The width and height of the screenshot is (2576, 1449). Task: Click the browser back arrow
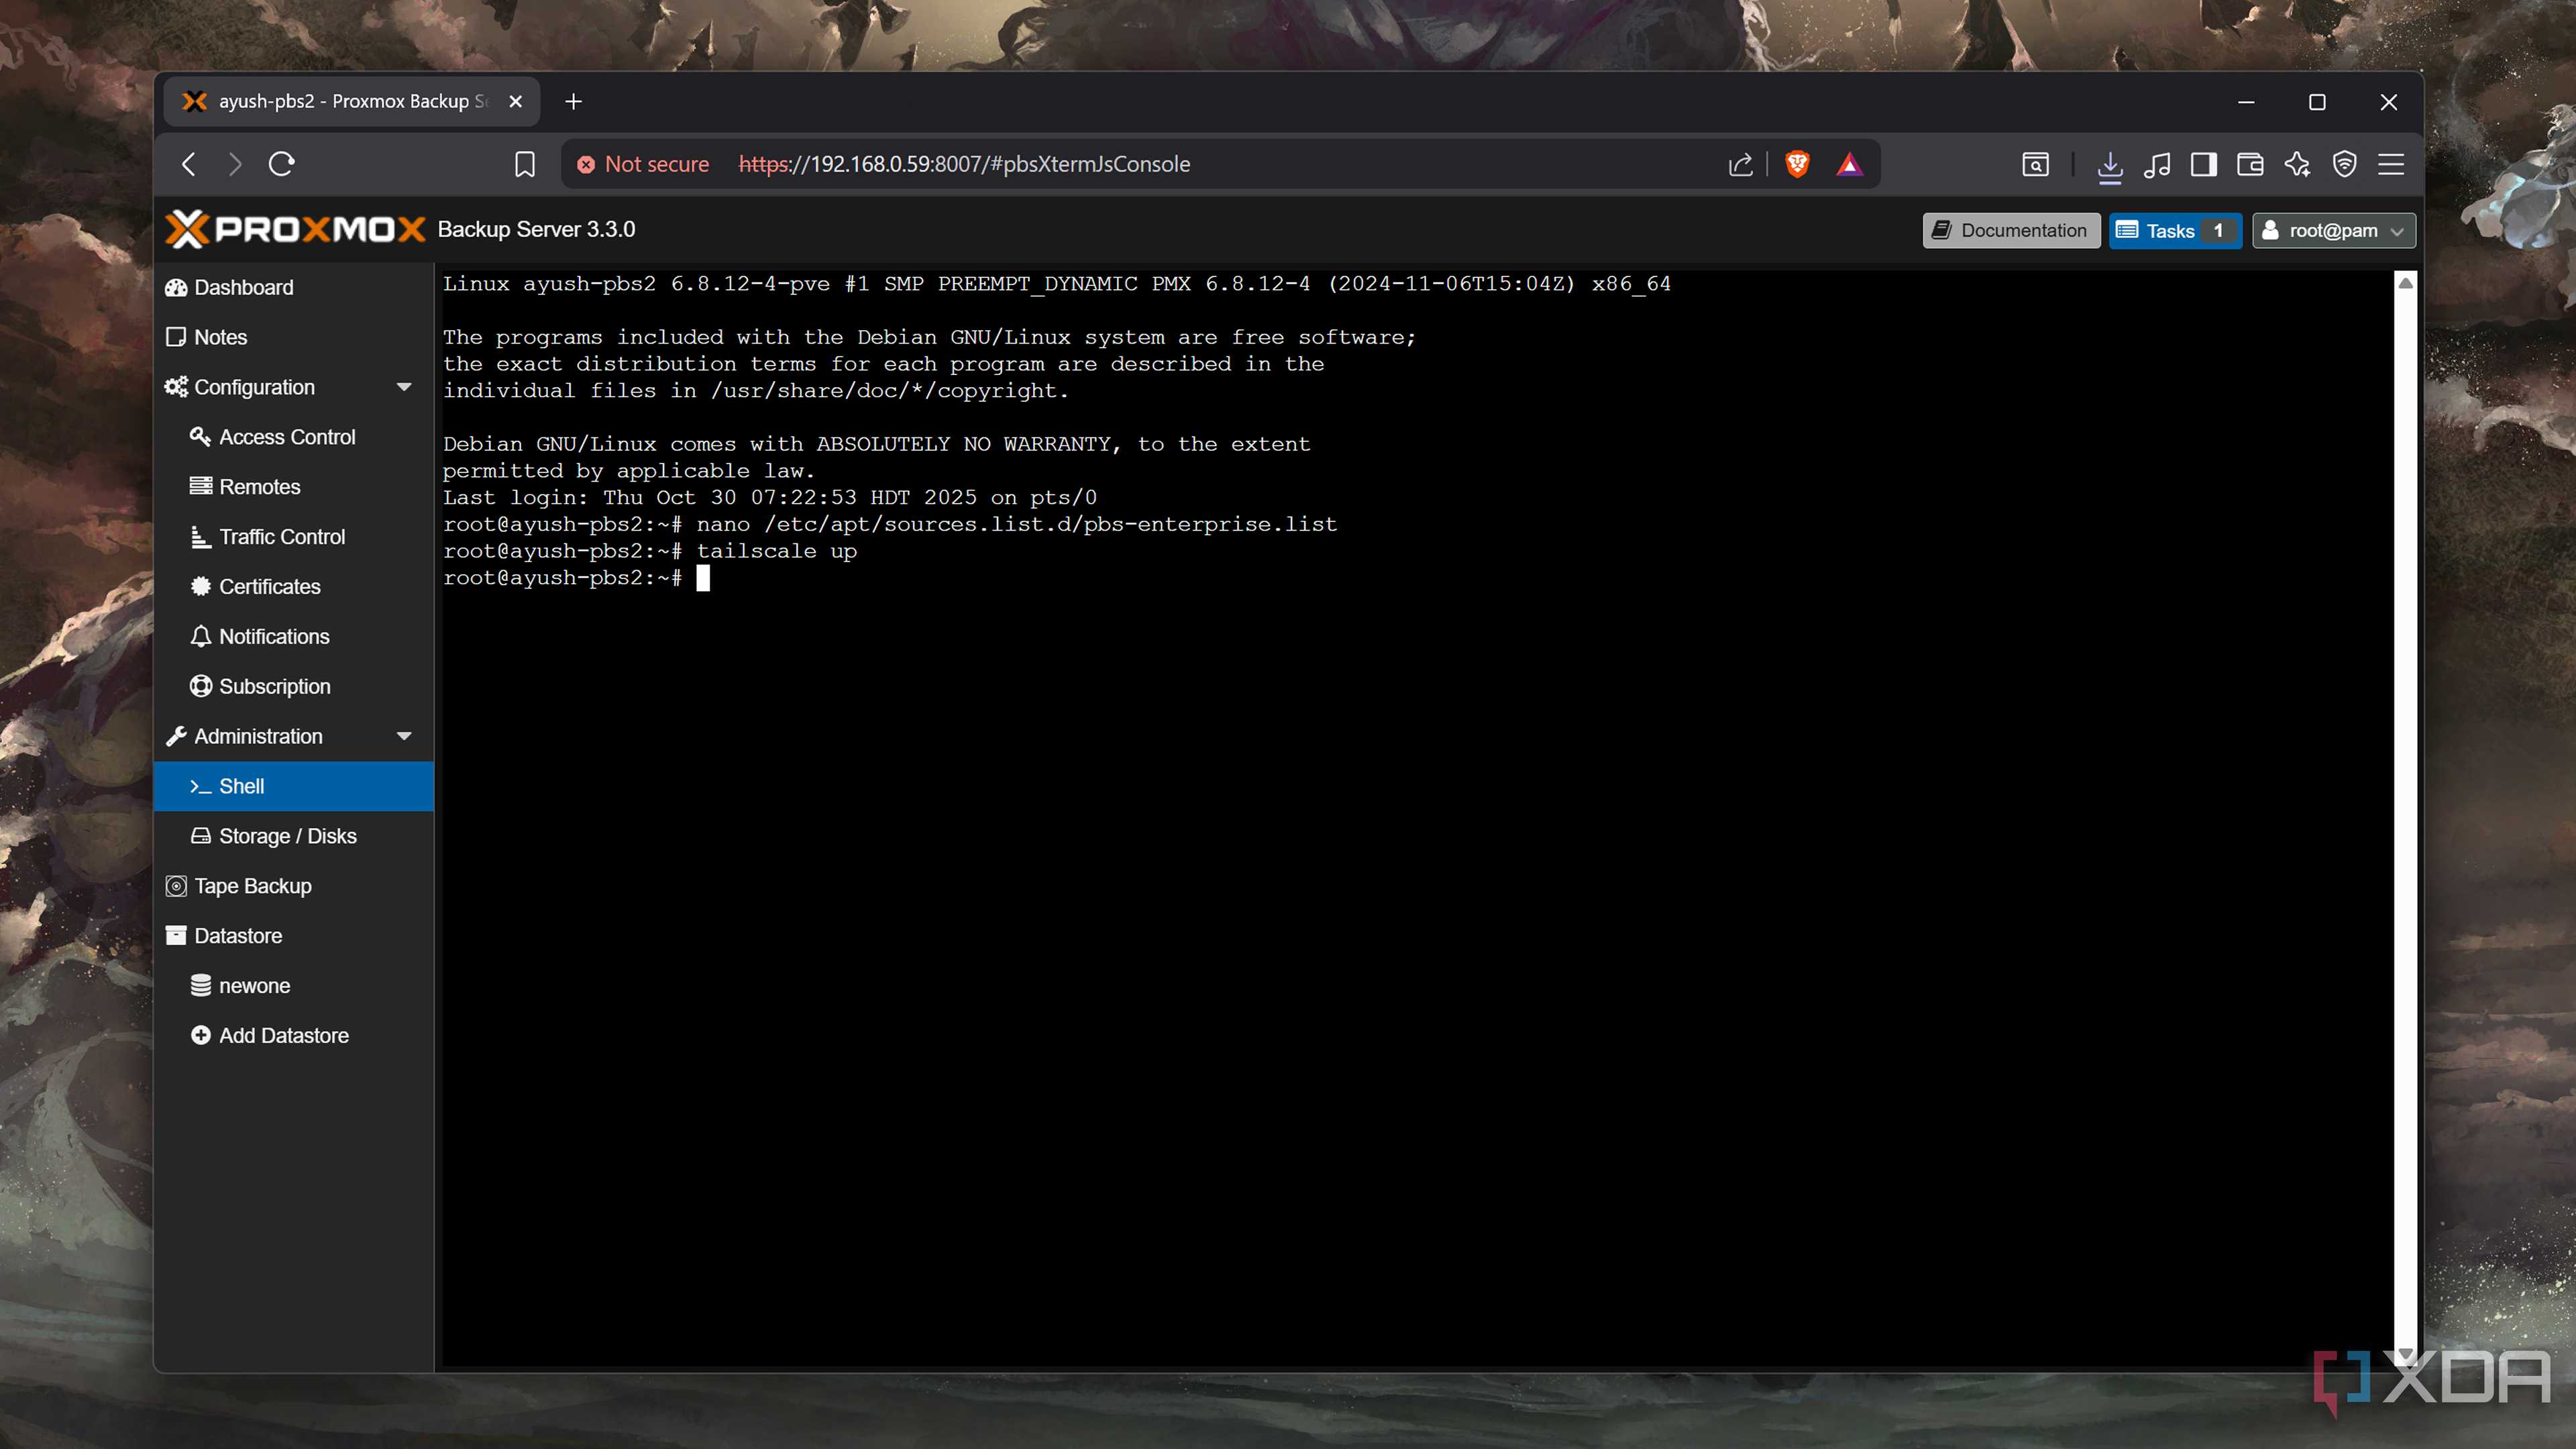(x=189, y=164)
